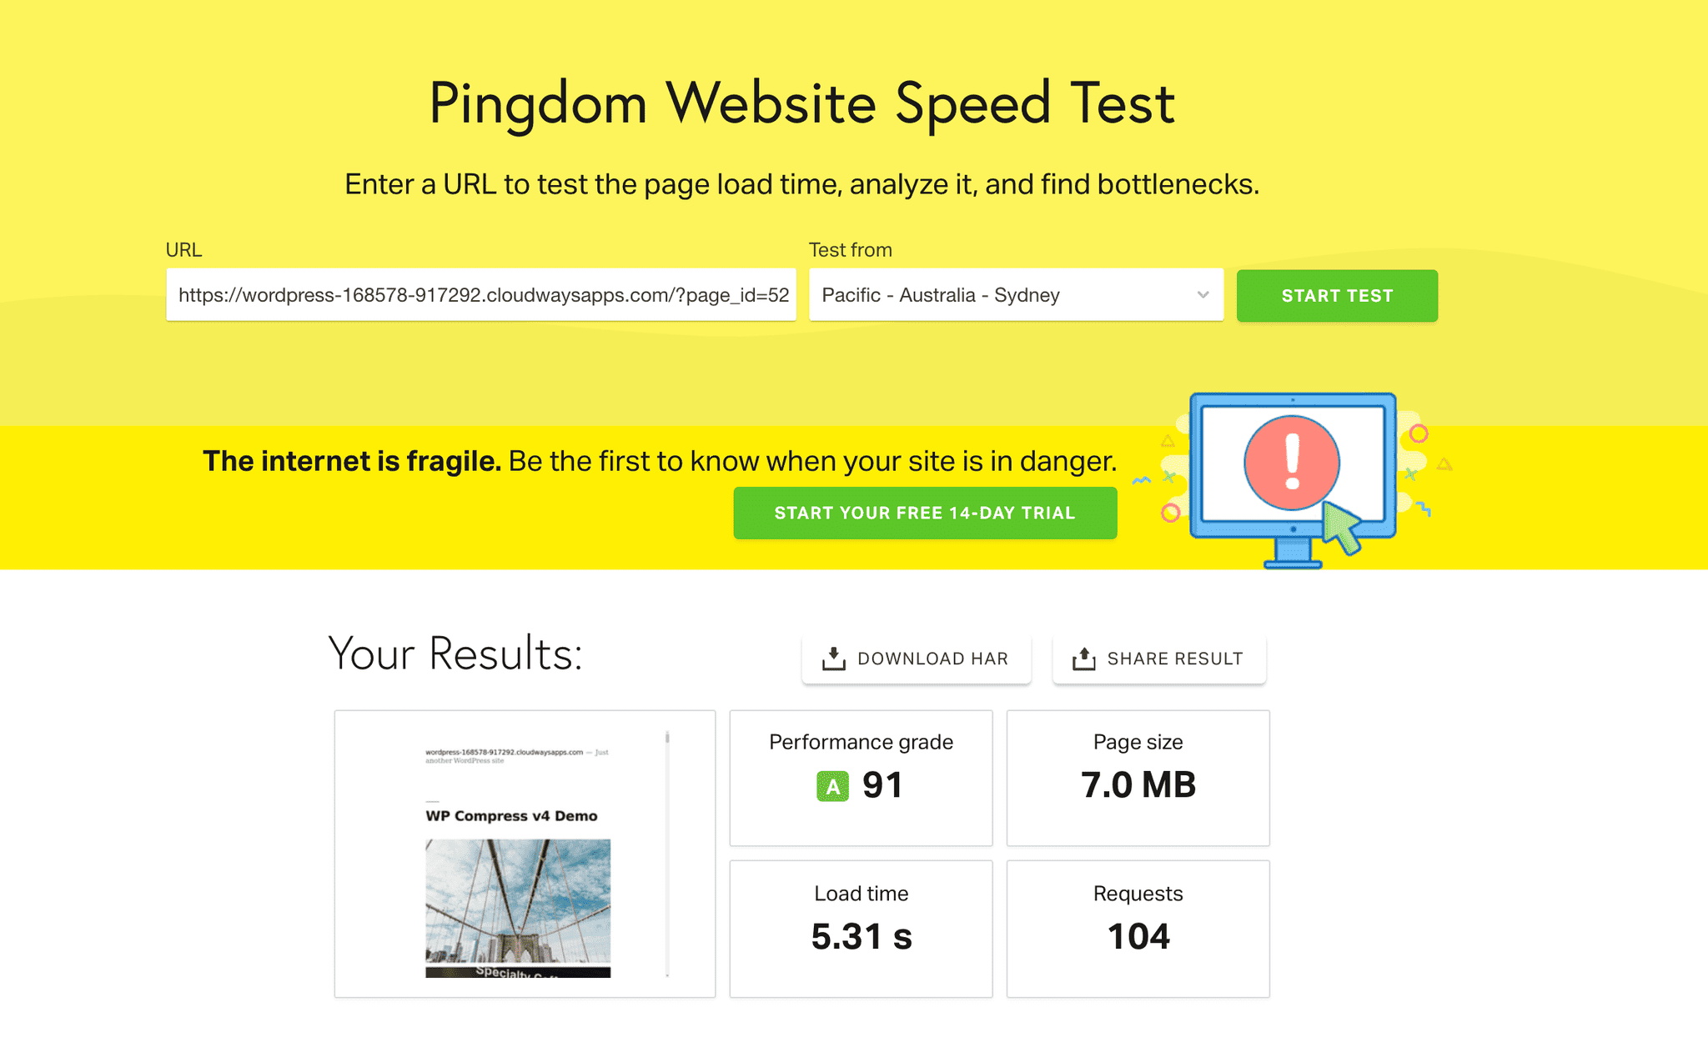Select the Requests 104 card

pyautogui.click(x=1138, y=929)
